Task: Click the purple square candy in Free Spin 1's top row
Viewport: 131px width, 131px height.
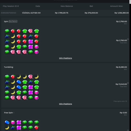Action: click(19, 122)
